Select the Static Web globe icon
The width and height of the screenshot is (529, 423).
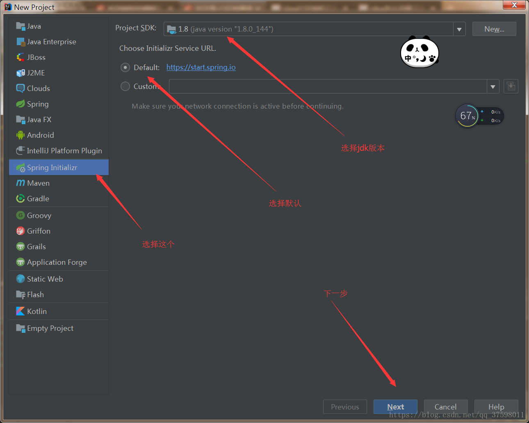21,279
